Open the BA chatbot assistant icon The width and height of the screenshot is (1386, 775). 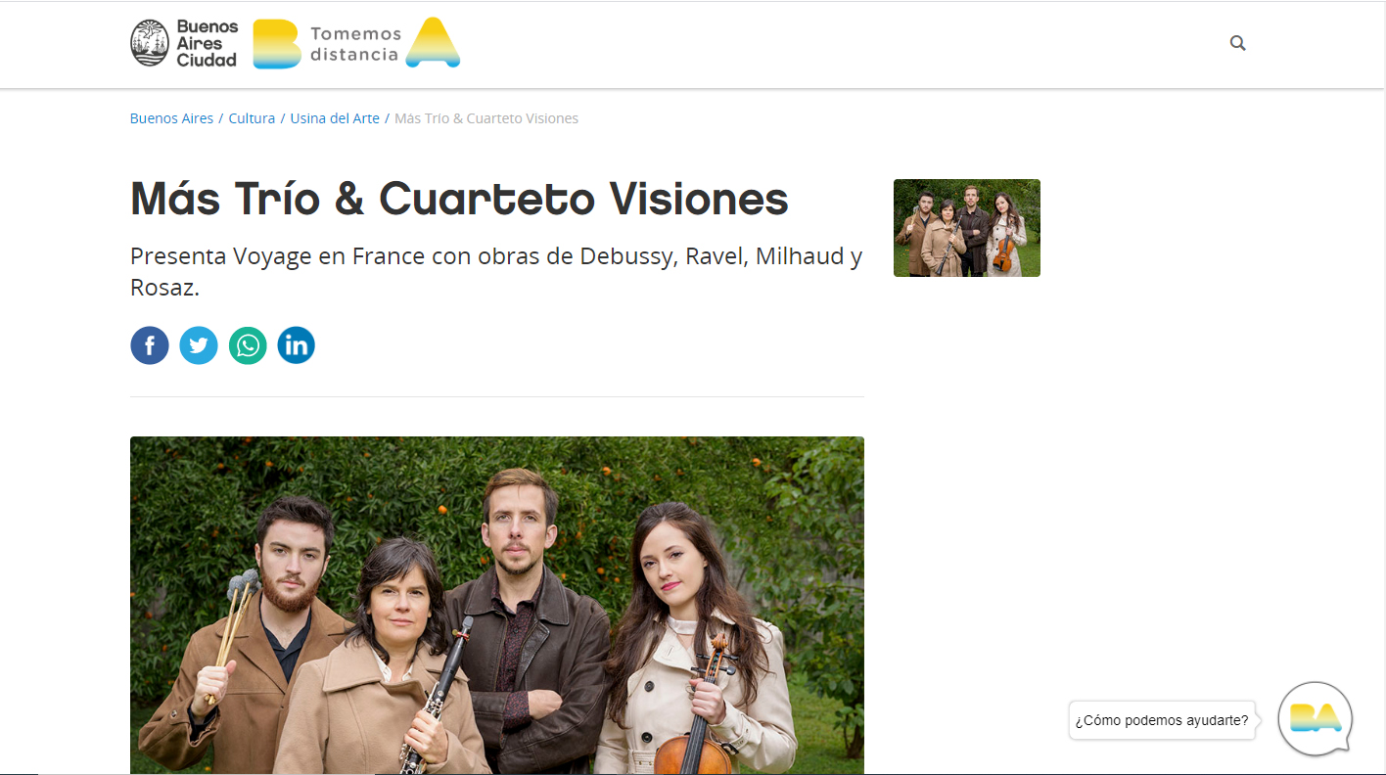point(1316,719)
